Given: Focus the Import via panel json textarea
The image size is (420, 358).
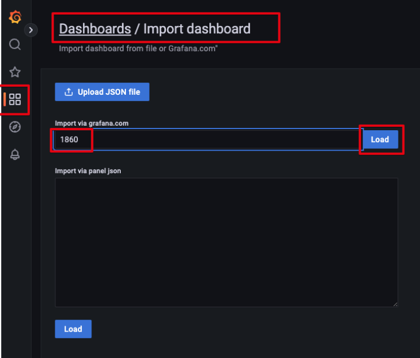Looking at the screenshot, I should point(226,242).
